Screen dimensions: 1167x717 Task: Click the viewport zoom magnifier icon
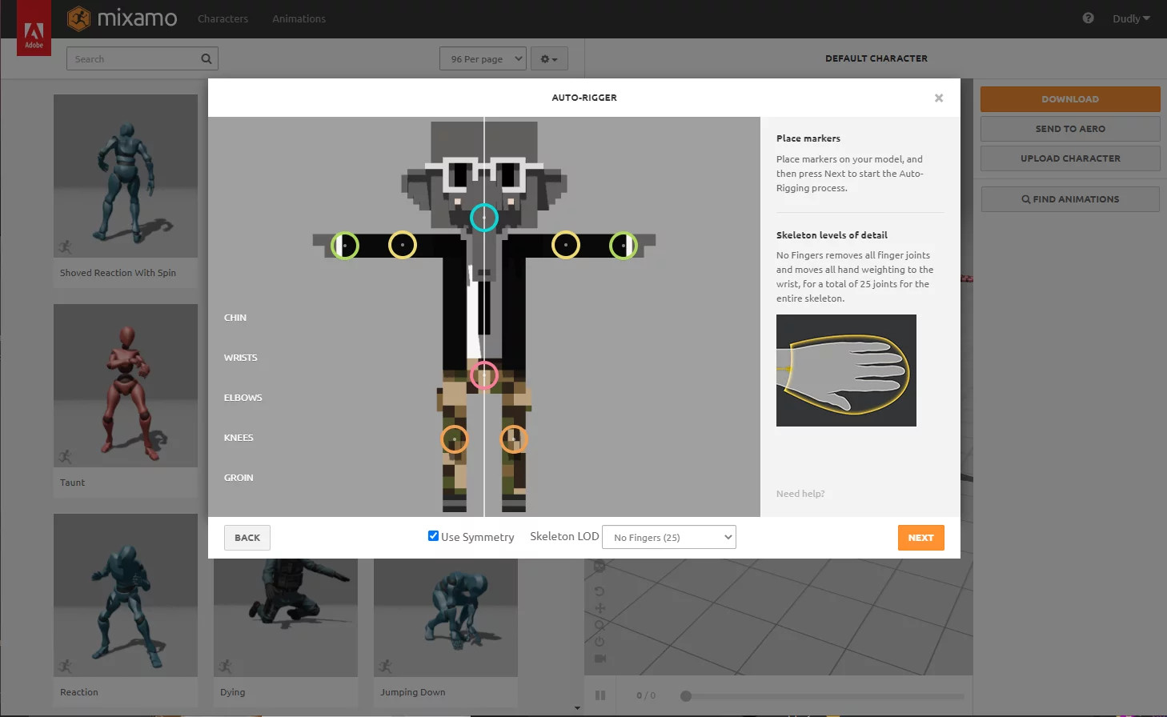click(600, 625)
